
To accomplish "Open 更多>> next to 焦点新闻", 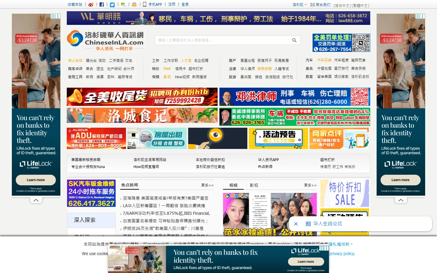I will click(208, 185).
